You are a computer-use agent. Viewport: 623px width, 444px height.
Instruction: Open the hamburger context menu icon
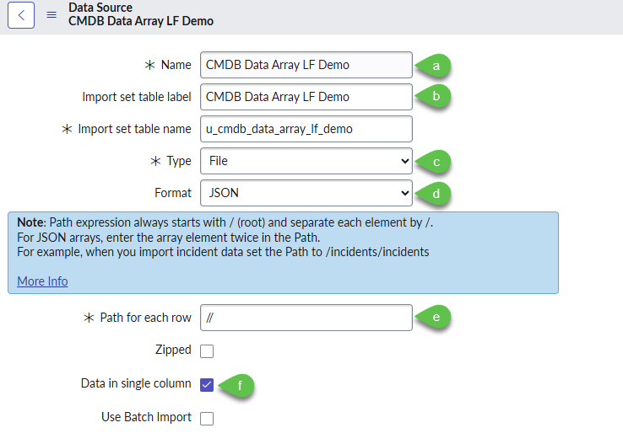pyautogui.click(x=51, y=15)
